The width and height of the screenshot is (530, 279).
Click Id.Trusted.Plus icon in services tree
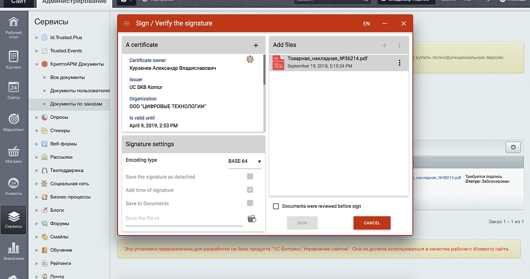[45, 37]
